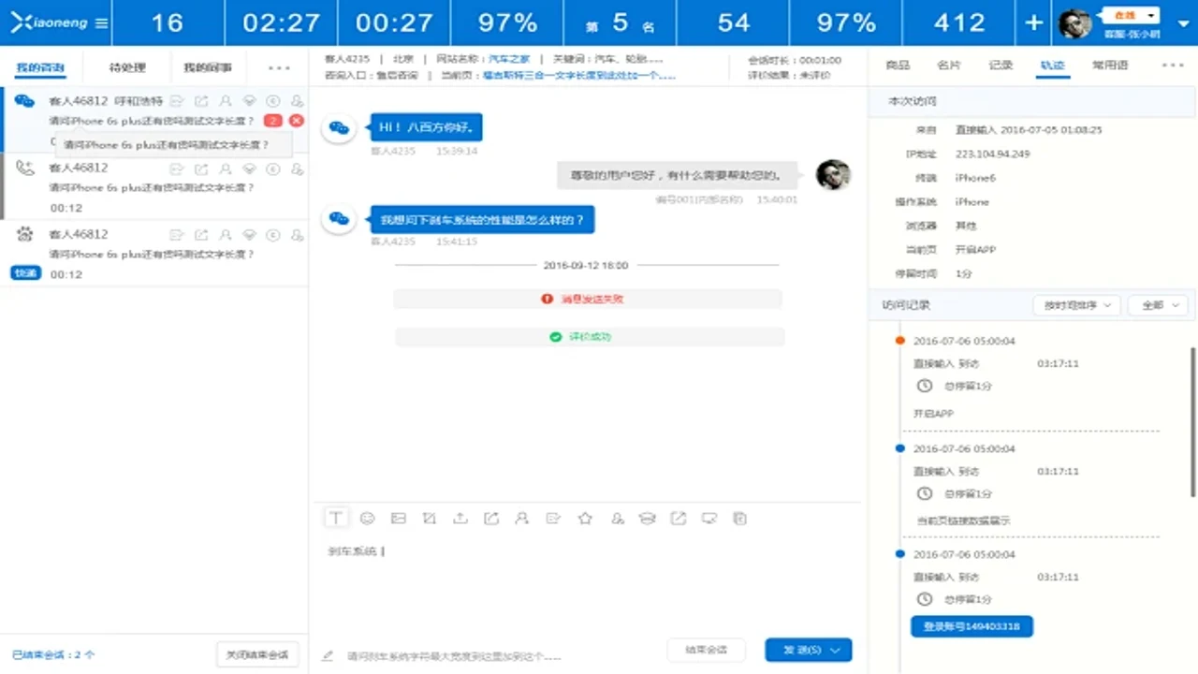Click the red unread badge showing 2
Image resolution: width=1198 pixels, height=674 pixels.
point(272,121)
